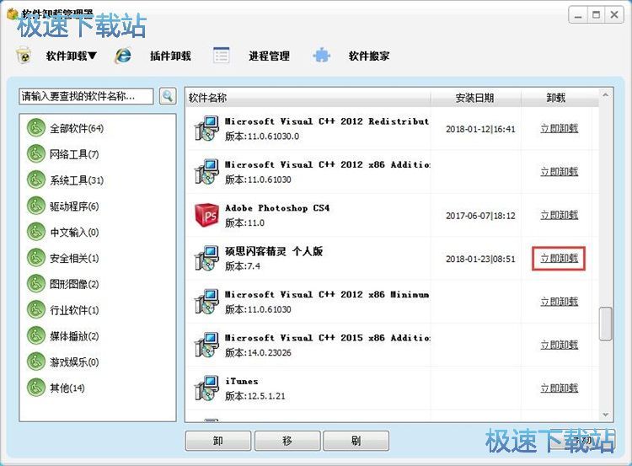Select 其他(14) category
632x466 pixels.
coord(67,388)
